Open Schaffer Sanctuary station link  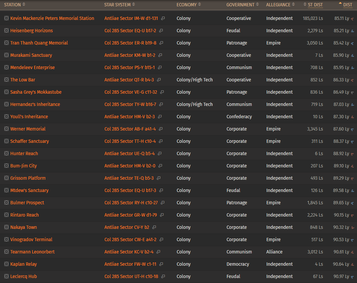pyautogui.click(x=30, y=141)
